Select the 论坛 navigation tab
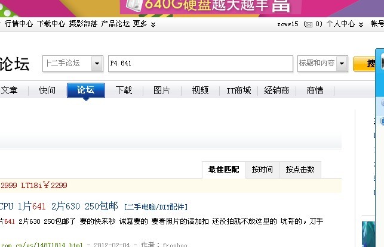Viewport: 384px width, 247px height. point(86,90)
